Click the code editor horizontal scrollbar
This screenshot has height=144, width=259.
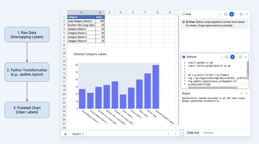click(213, 88)
